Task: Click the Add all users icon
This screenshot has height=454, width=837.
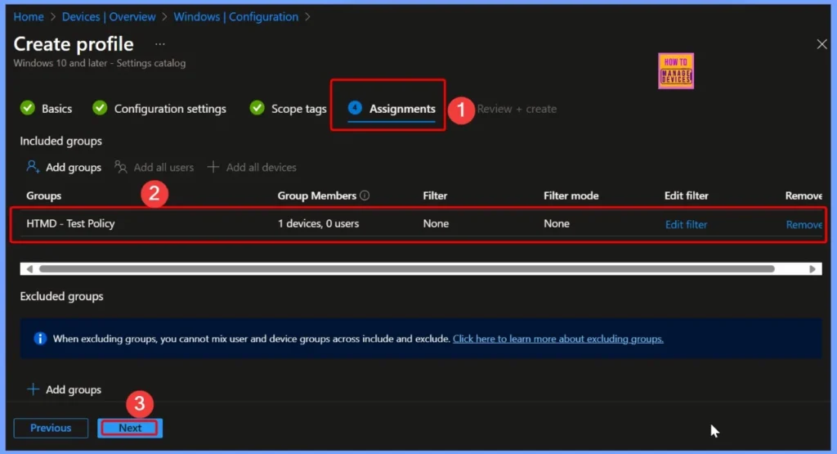Action: (121, 167)
